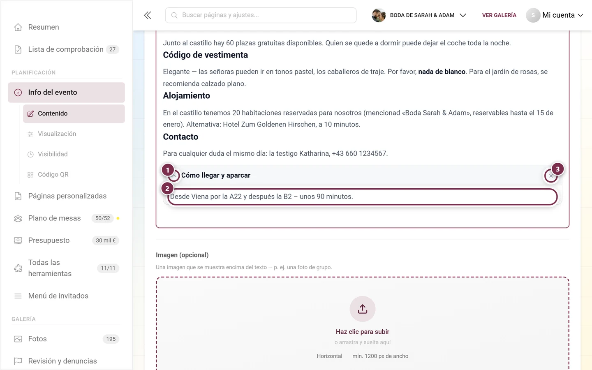Click the search magnifier icon
Screen dimensions: 592x370
(174, 15)
